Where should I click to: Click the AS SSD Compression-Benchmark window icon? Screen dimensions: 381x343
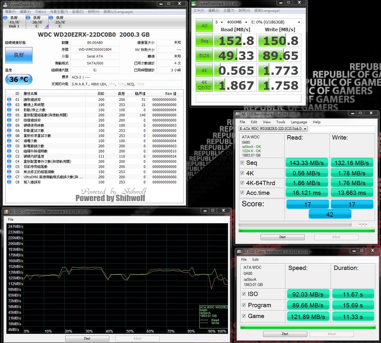(6, 211)
